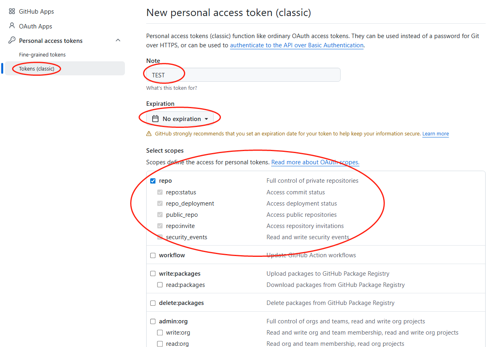The width and height of the screenshot is (486, 347).
Task: Open the OAuth Apps sidebar item
Action: pos(35,26)
